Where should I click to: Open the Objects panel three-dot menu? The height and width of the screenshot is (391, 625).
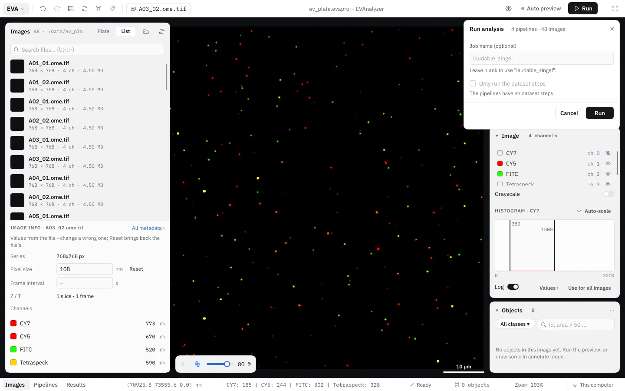click(612, 310)
